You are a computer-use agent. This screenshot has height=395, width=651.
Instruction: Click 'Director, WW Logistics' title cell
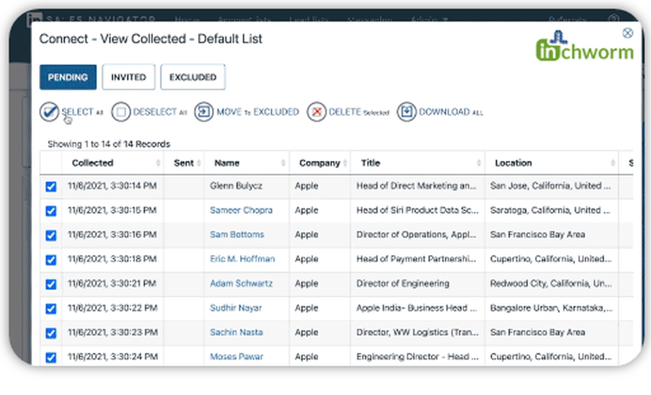pyautogui.click(x=417, y=333)
